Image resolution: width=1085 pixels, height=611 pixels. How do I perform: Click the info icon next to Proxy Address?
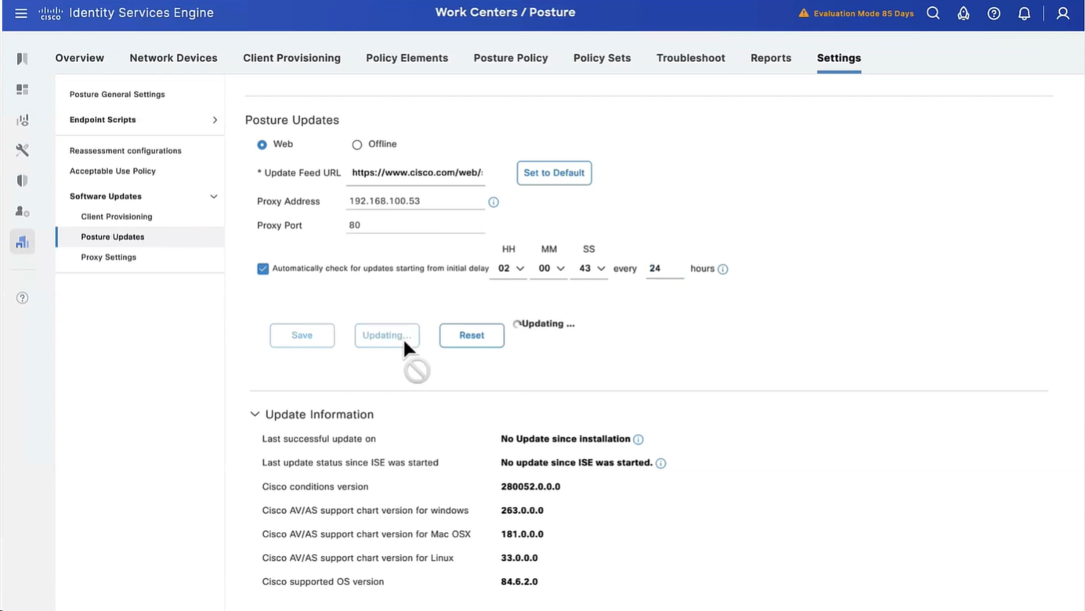[x=494, y=202]
